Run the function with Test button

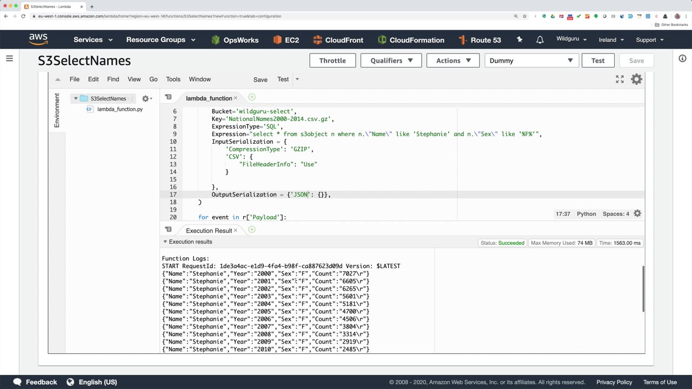pos(597,61)
